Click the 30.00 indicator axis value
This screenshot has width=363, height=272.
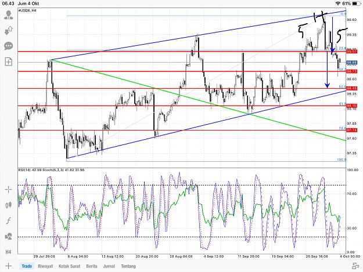click(351, 228)
